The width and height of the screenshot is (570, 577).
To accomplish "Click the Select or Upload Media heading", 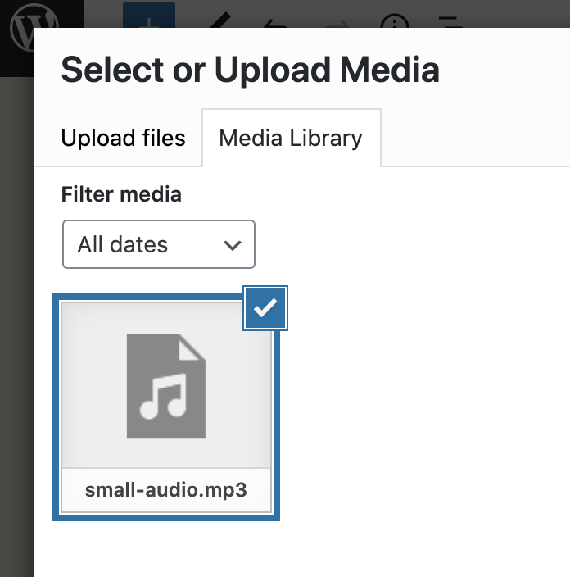I will [250, 70].
